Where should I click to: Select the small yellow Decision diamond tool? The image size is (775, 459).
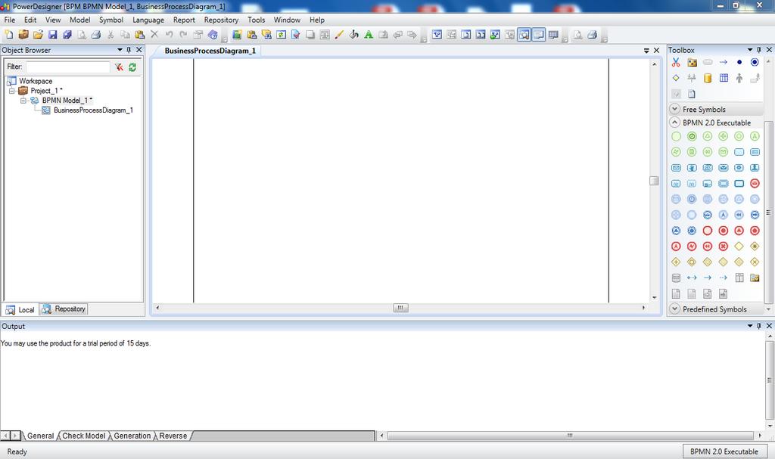point(676,78)
